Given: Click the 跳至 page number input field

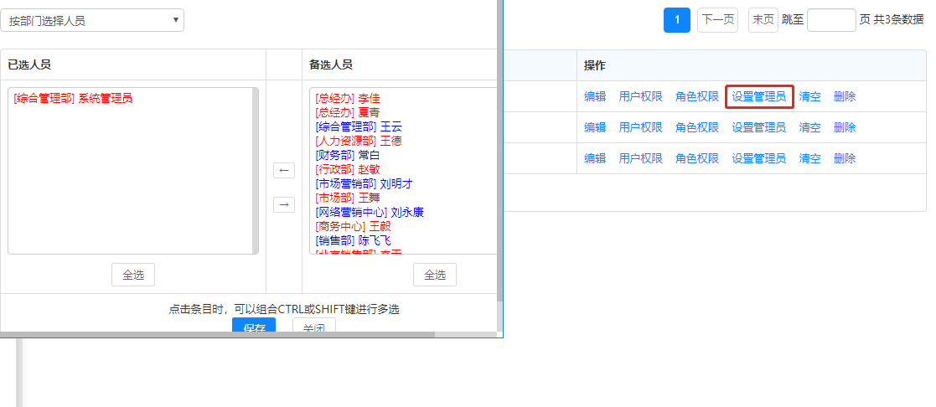Looking at the screenshot, I should (831, 20).
